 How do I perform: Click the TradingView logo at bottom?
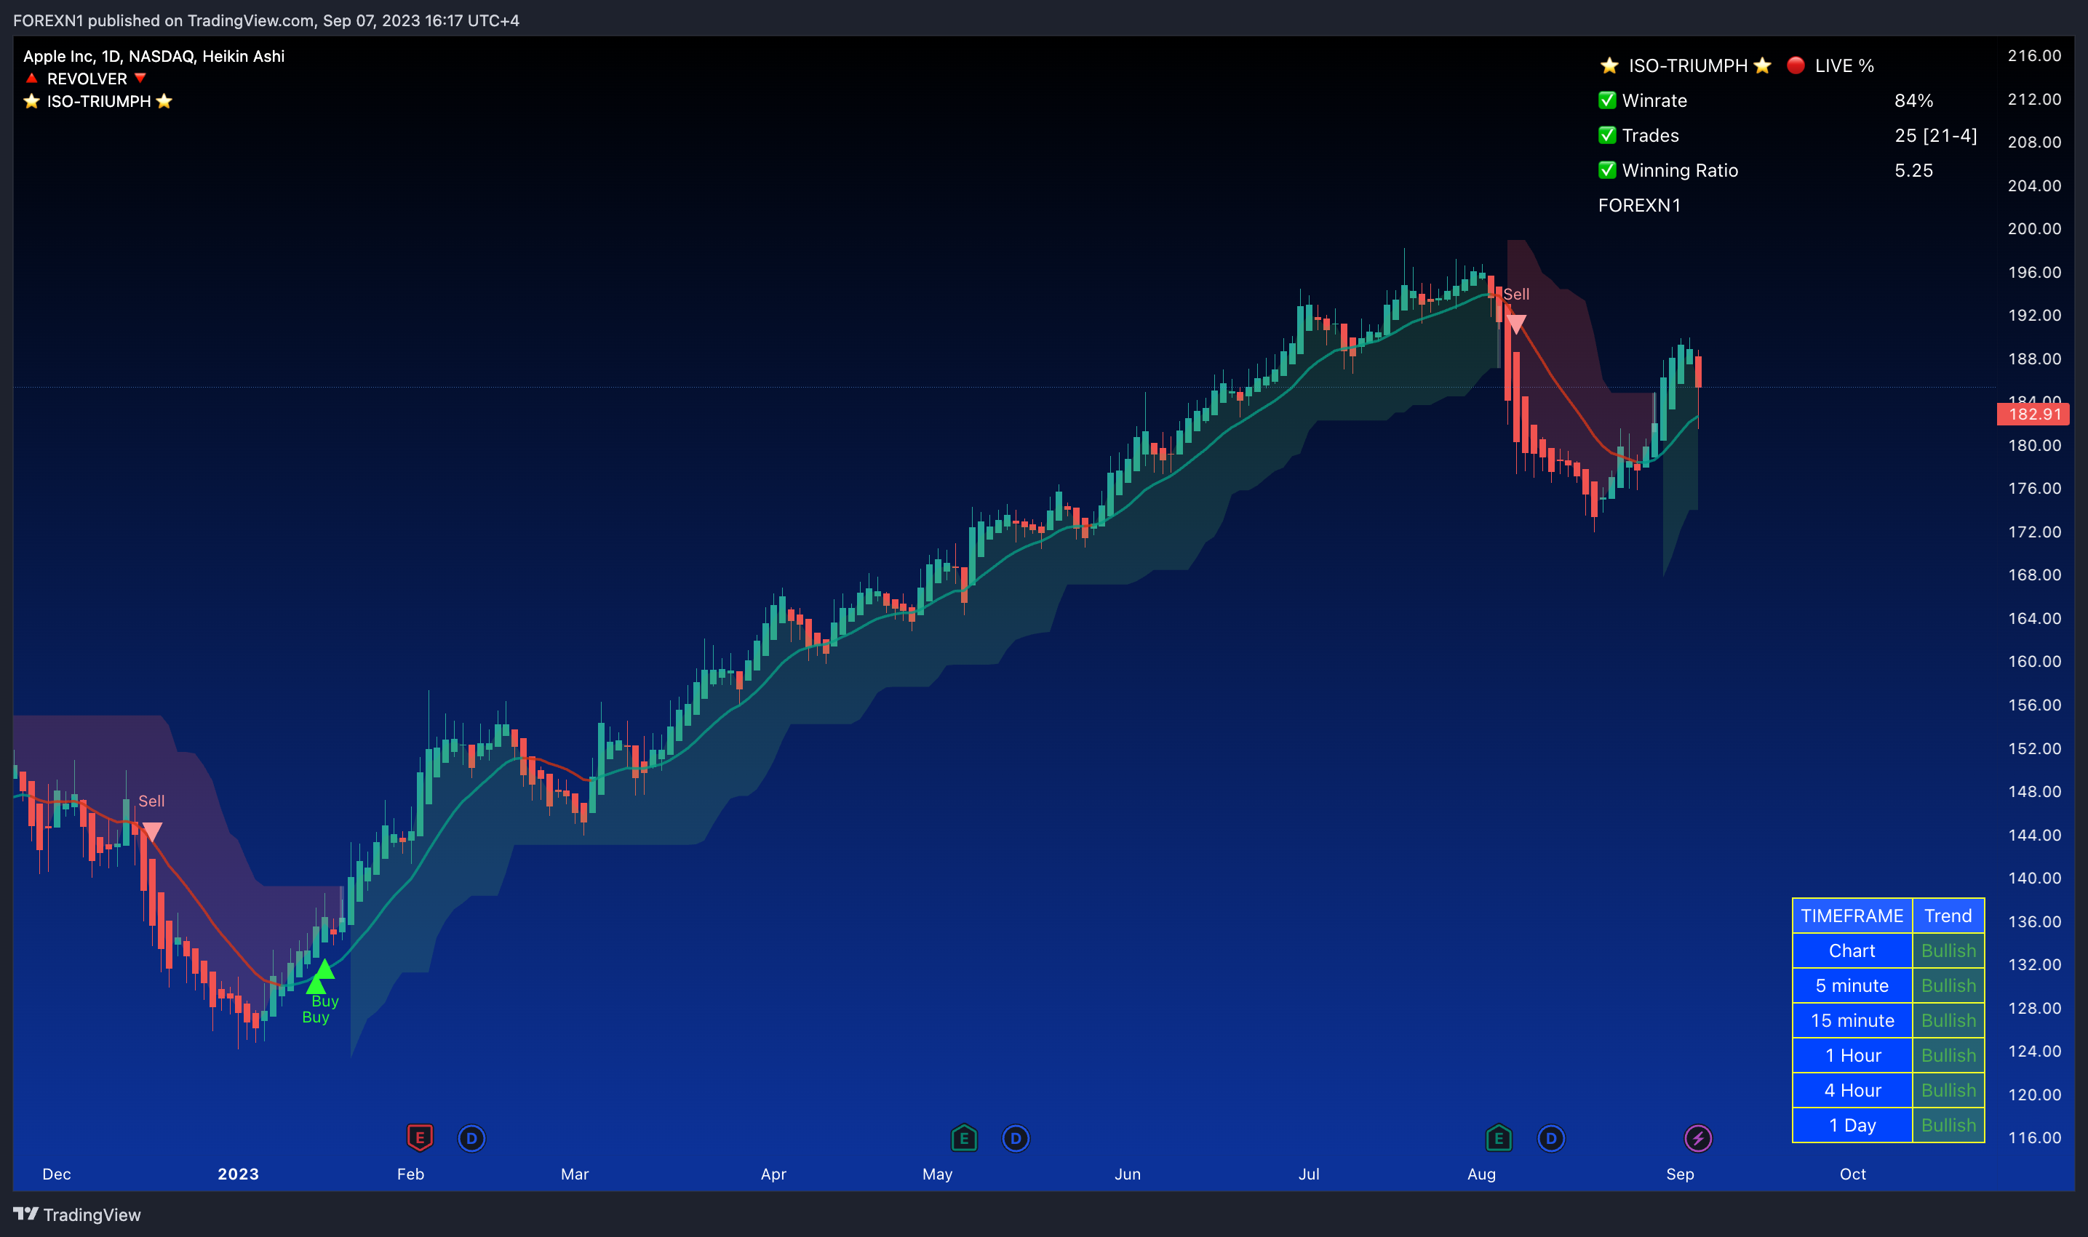click(x=76, y=1214)
